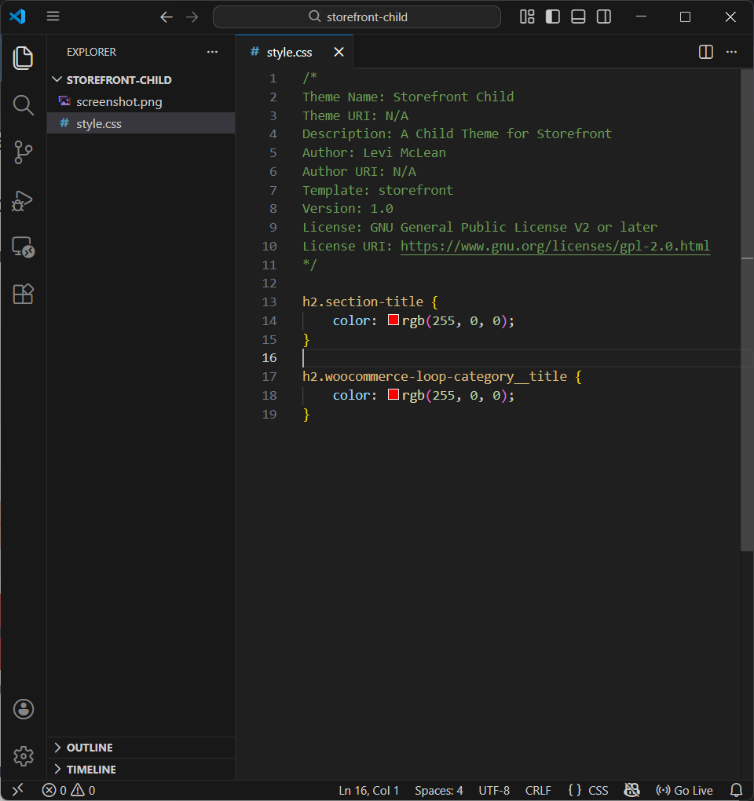The height and width of the screenshot is (801, 754).
Task: Open the gnu.org license URL link
Action: click(555, 246)
